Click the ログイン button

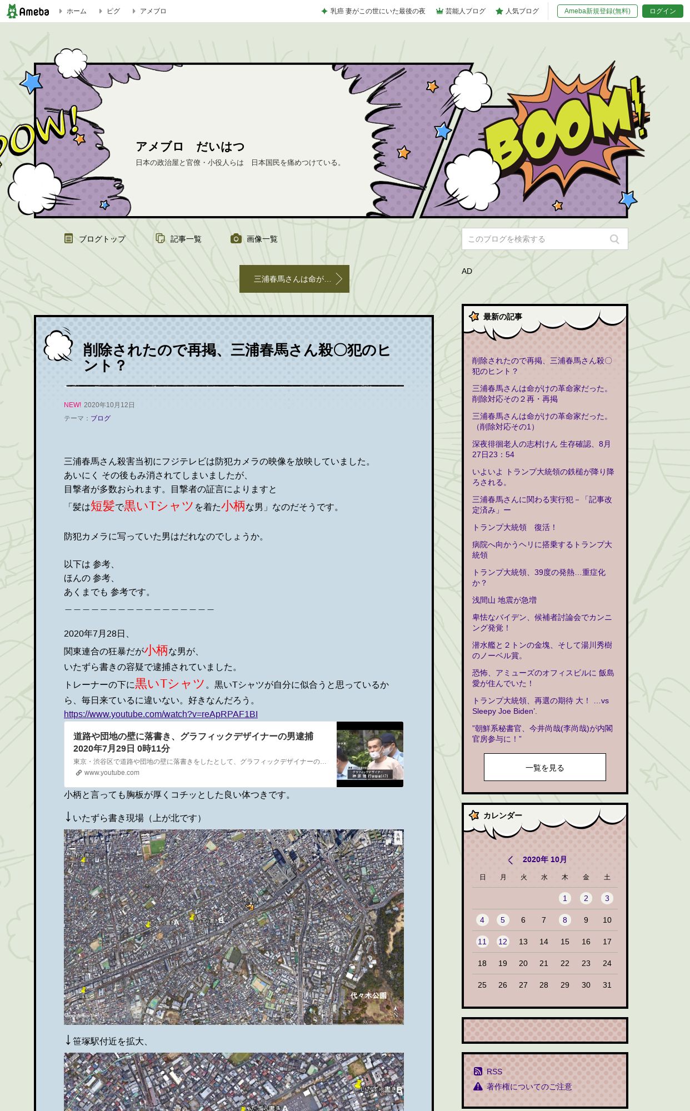tap(663, 11)
